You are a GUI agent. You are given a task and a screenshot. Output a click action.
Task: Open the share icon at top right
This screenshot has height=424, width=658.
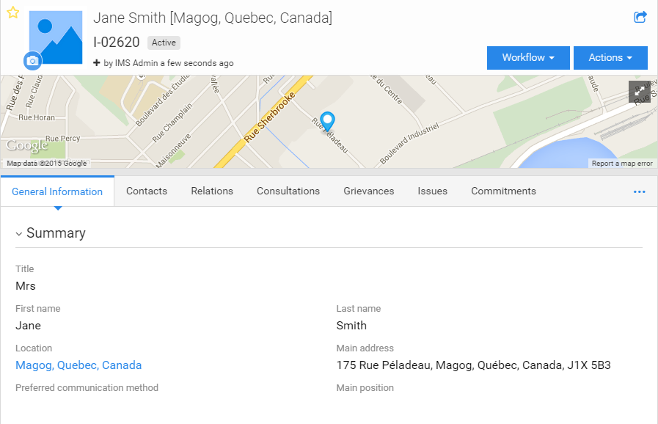[640, 17]
